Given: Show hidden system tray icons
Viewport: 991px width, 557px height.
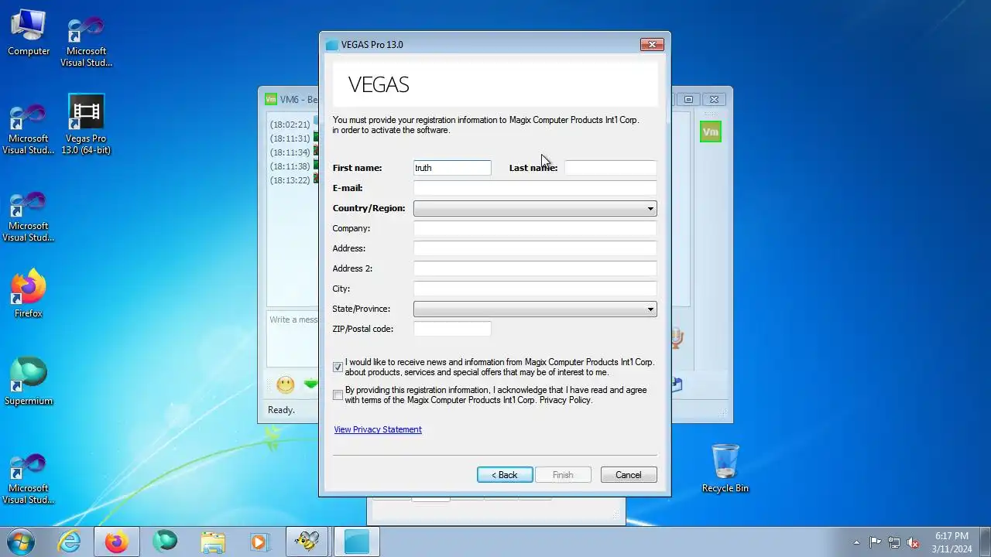Looking at the screenshot, I should coord(856,542).
